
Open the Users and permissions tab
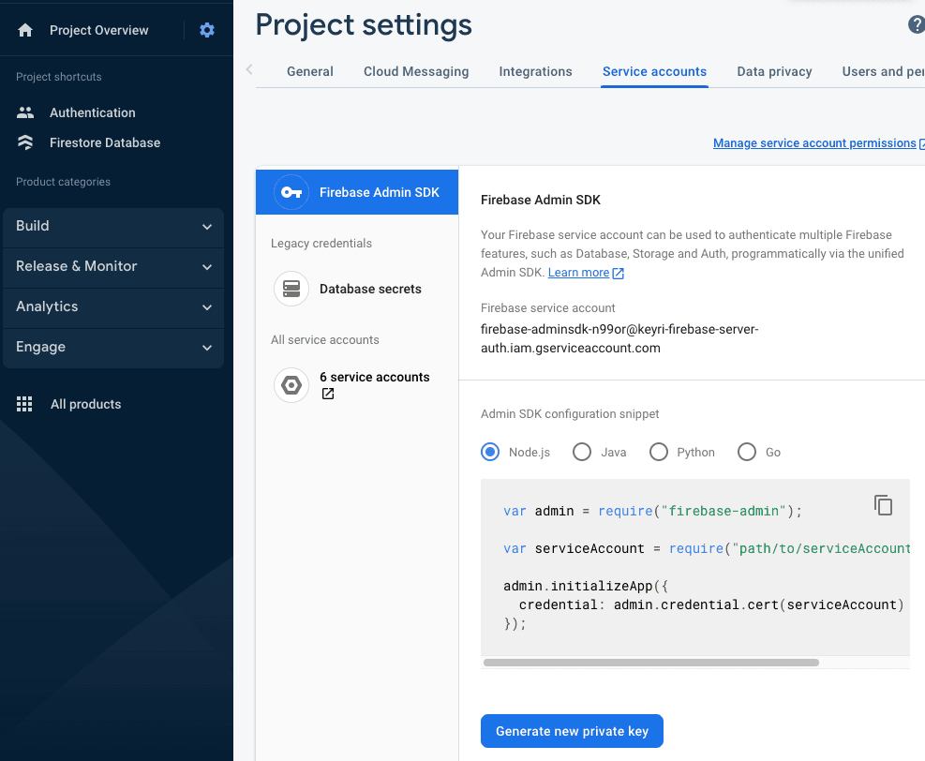883,72
